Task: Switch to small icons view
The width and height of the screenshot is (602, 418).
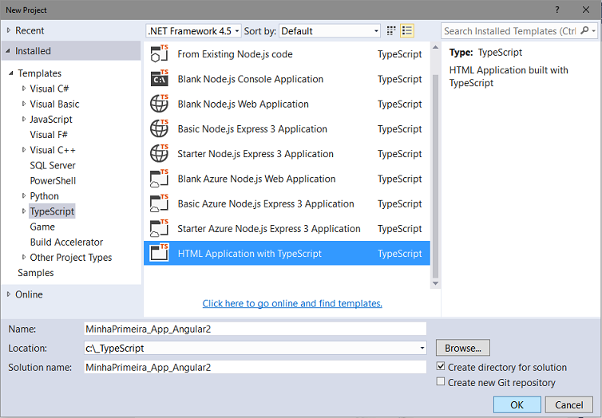Action: (x=391, y=30)
